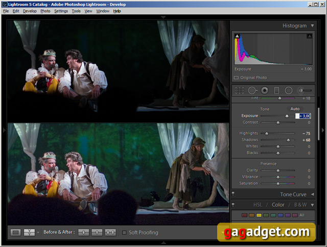Switch to Loupe view mode
327x247 pixels.
tap(16, 232)
